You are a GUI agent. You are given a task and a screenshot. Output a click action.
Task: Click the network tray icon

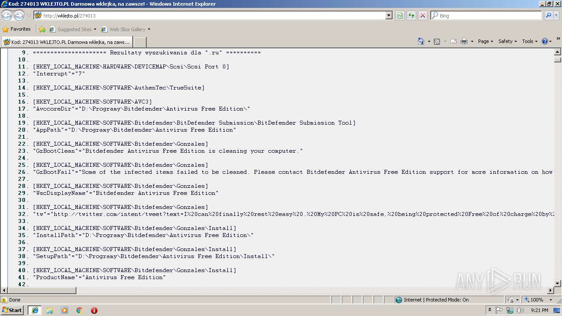[509, 310]
